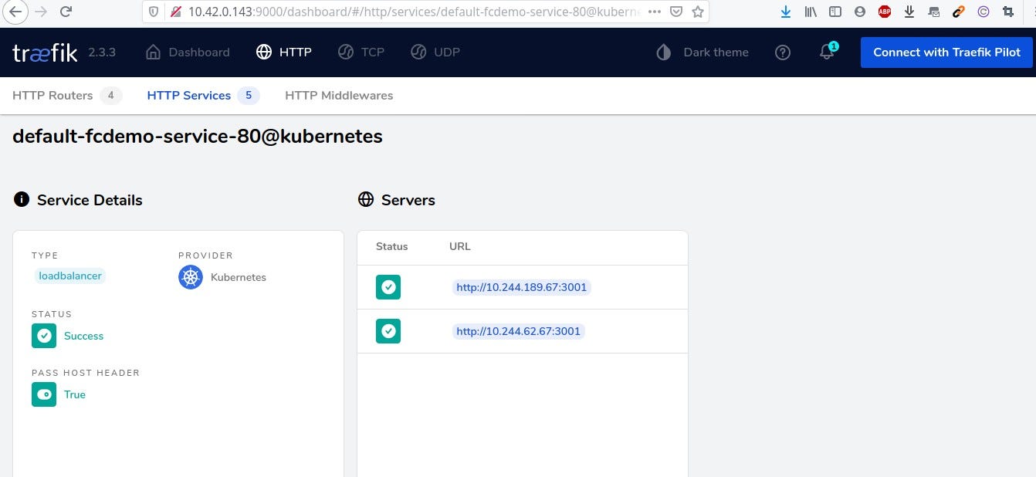The height and width of the screenshot is (477, 1036).
Task: Click the http://10.244.189.67:3001 URL
Action: pos(522,287)
